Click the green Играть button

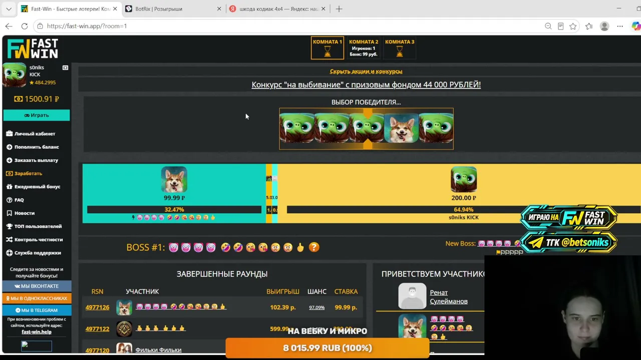[x=37, y=115]
